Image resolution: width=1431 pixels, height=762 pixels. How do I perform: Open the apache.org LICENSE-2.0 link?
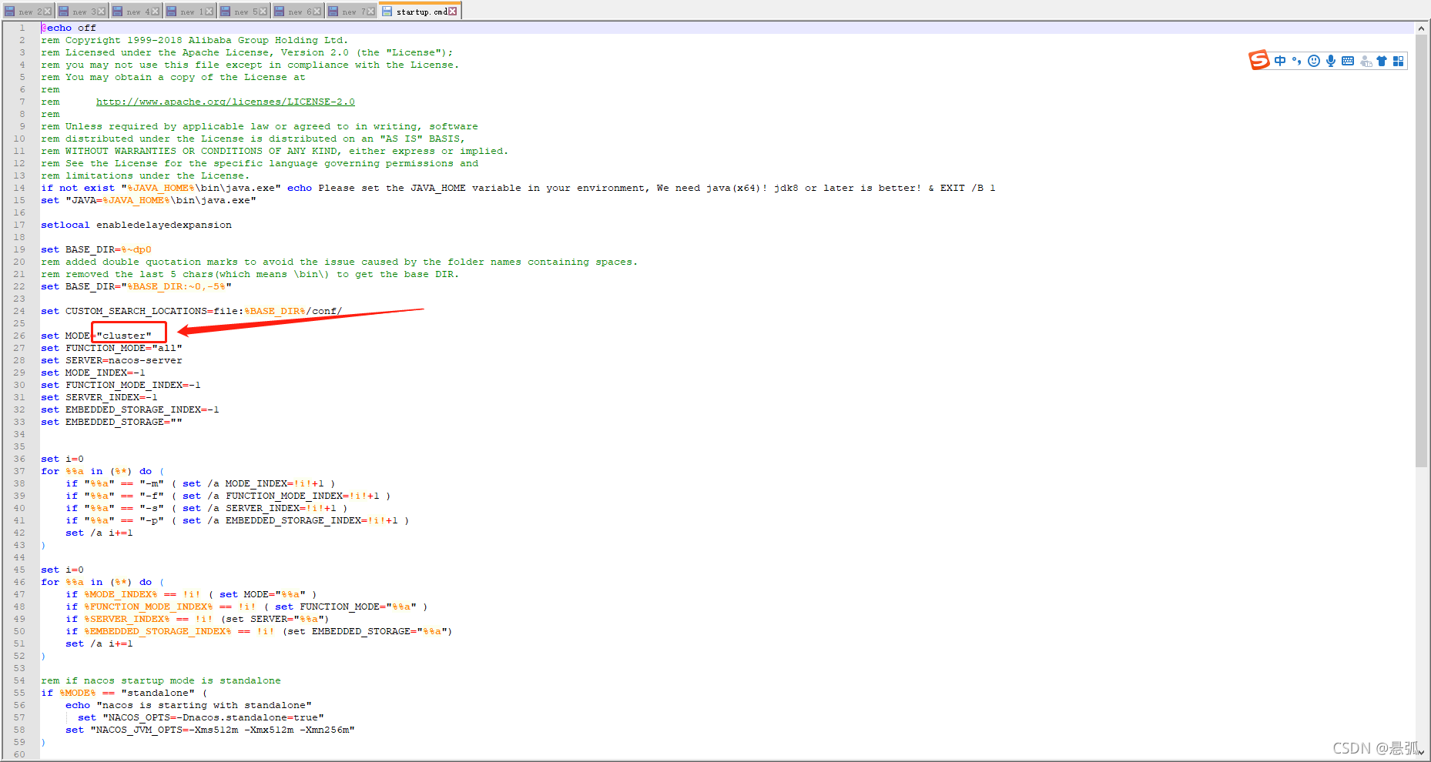[x=225, y=102]
